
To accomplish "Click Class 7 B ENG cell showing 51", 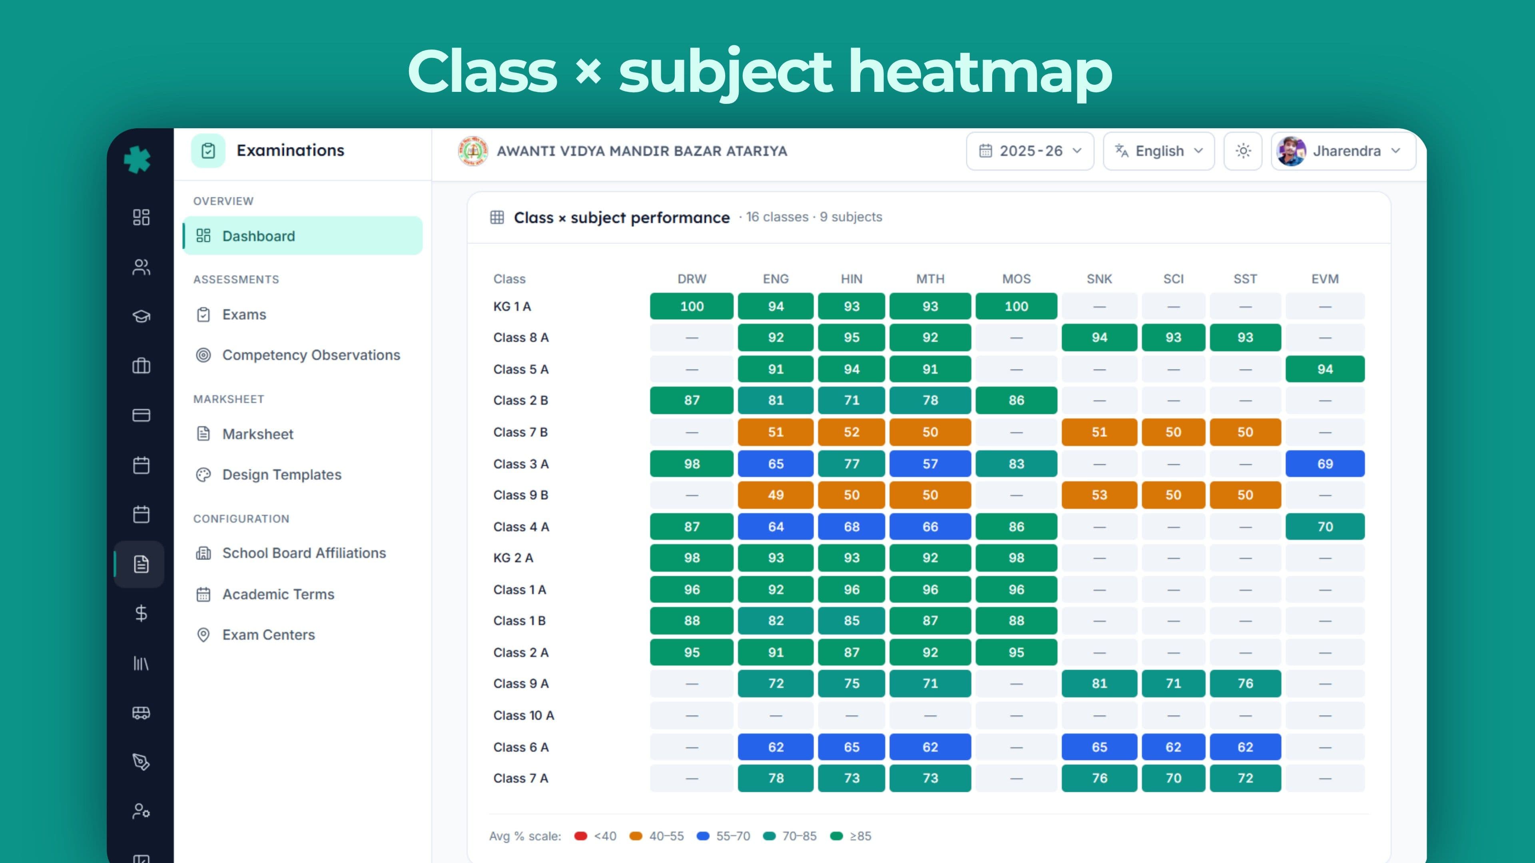I will tap(775, 432).
